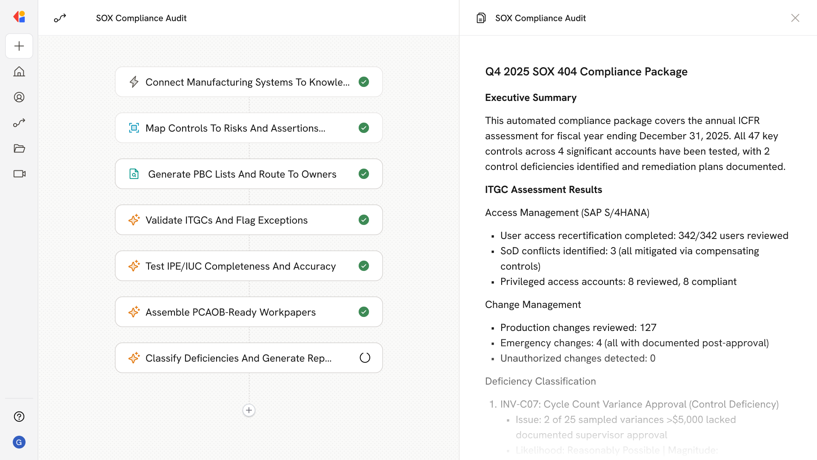
Task: Open Assemble PCAOB-Ready Workpapers step
Action: coord(230,312)
